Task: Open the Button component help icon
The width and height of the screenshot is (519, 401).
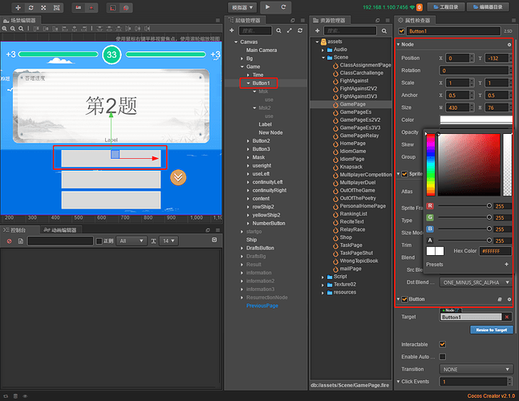Action: click(x=500, y=299)
